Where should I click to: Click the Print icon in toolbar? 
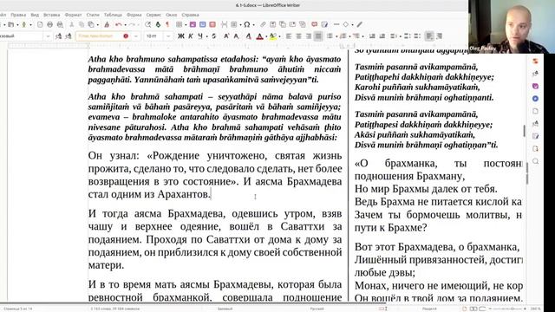(x=50, y=24)
